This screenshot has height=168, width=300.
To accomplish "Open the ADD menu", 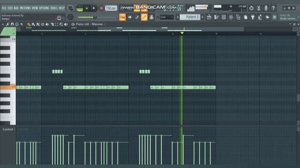I will (x=16, y=8).
